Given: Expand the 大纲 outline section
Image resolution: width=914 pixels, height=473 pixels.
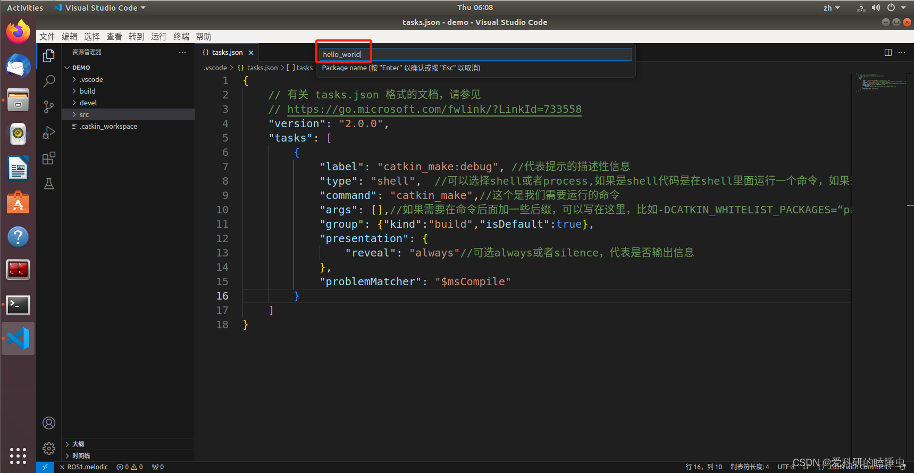Looking at the screenshot, I should click(x=128, y=444).
